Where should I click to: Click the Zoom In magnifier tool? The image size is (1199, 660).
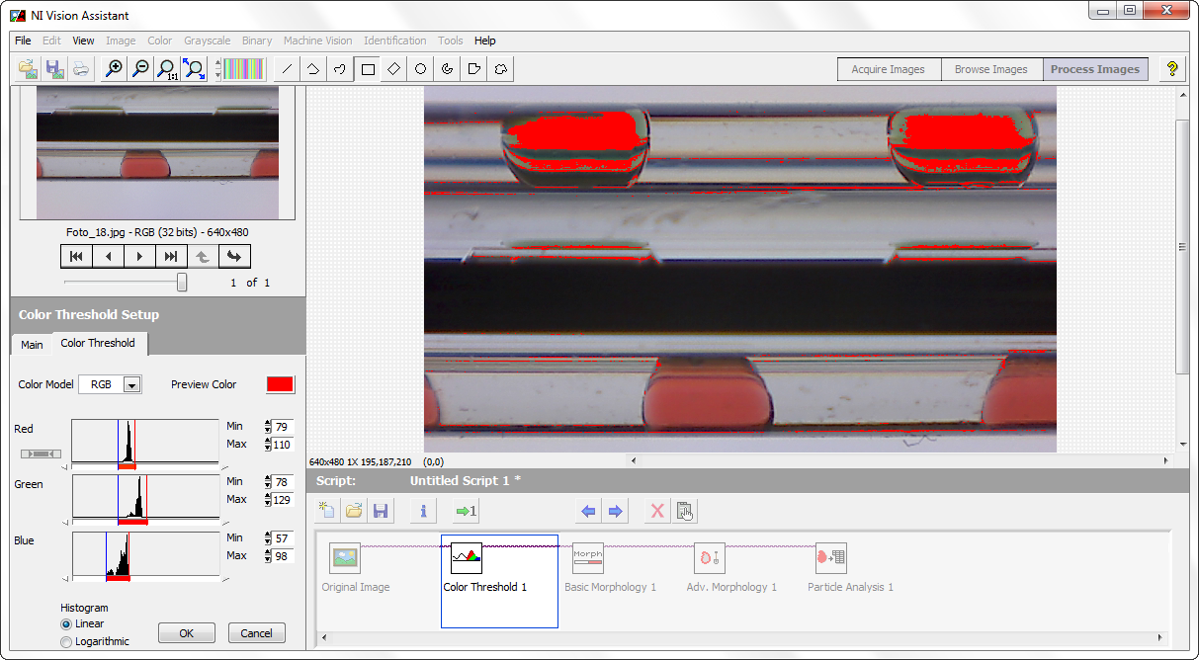[115, 69]
